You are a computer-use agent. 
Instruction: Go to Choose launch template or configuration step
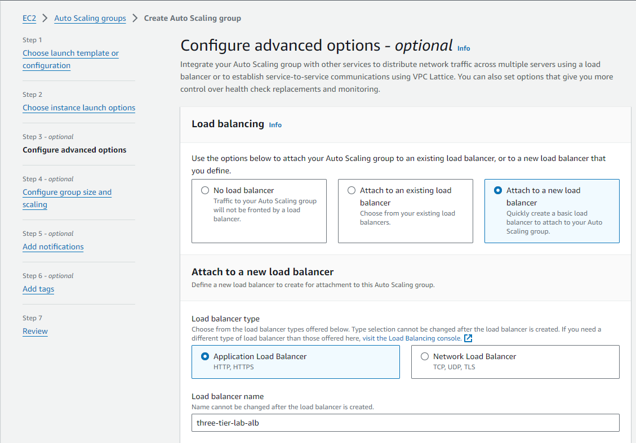(70, 59)
